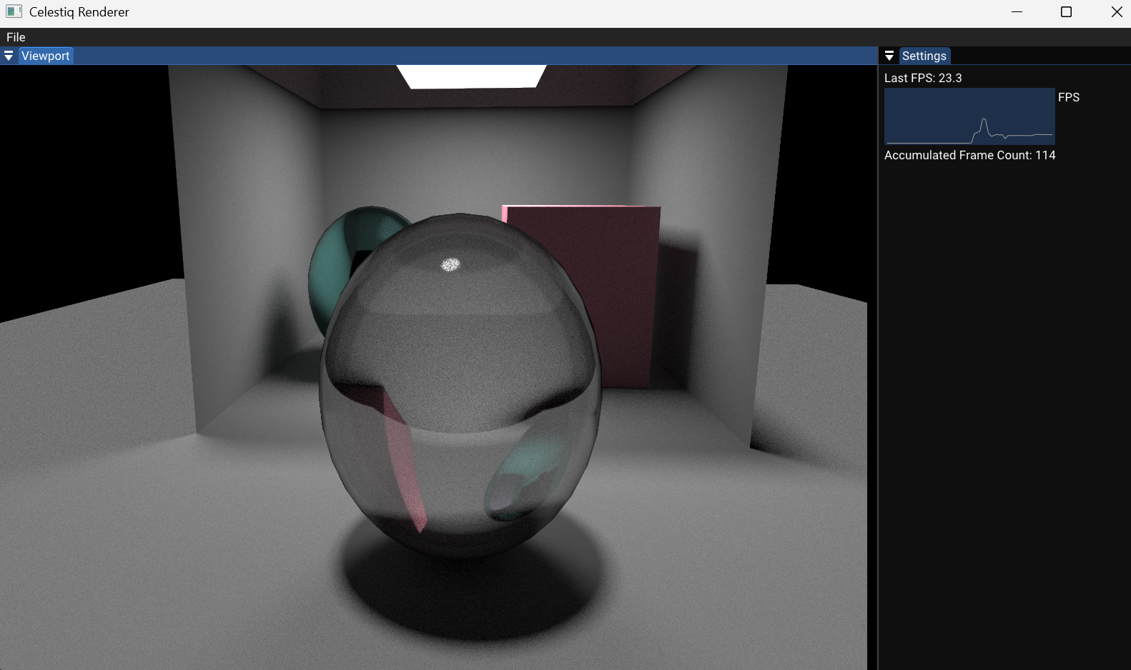Click the FPS history graph
The height and width of the screenshot is (670, 1131).
(969, 116)
